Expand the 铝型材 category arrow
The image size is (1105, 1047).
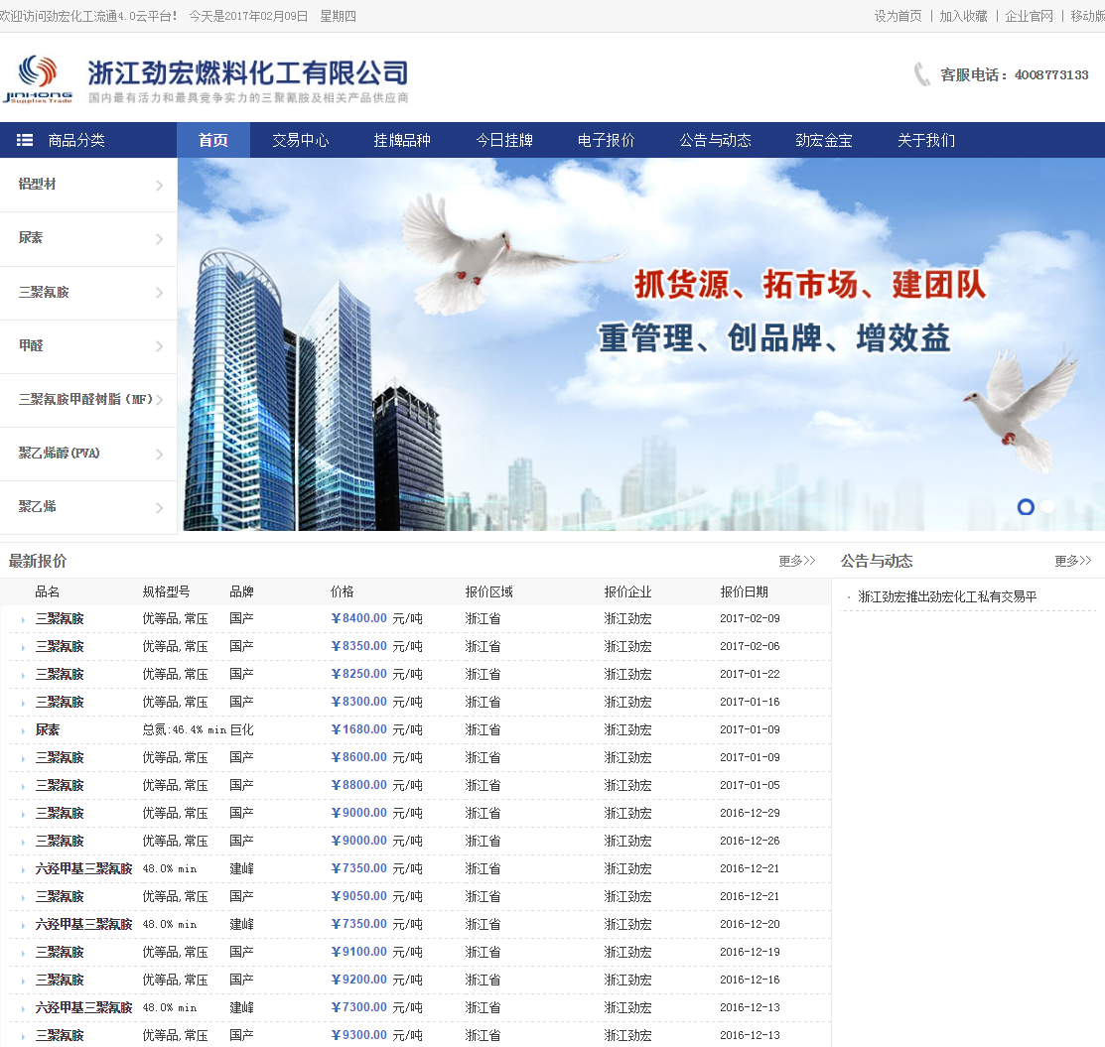click(x=159, y=186)
